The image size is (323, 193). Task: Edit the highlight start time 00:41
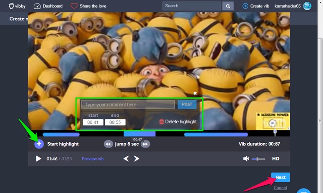(x=93, y=122)
